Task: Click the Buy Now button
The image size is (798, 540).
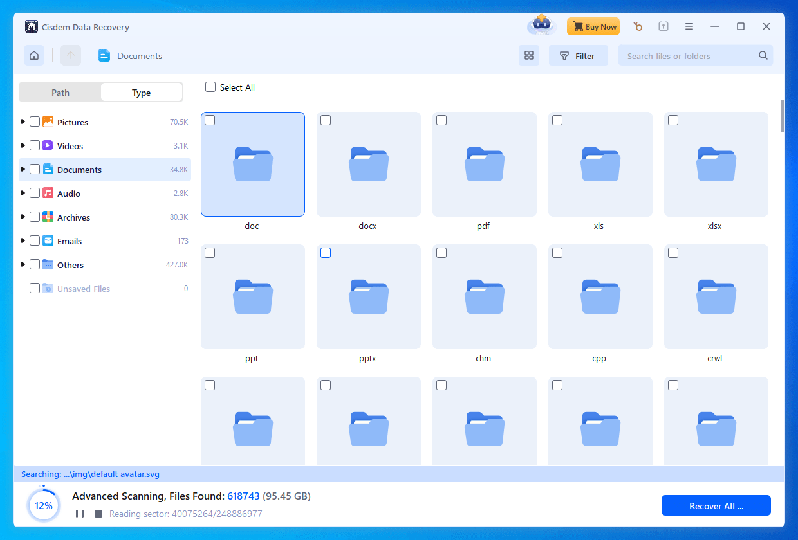Action: coord(593,26)
